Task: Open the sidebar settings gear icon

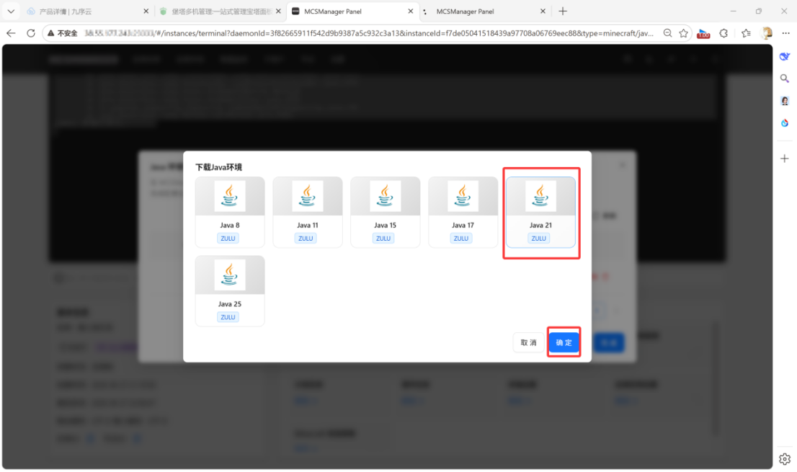Action: [784, 459]
